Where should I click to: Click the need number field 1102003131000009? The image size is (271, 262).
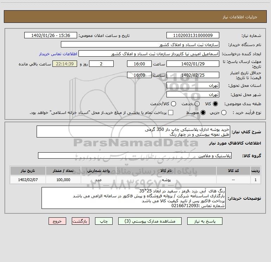[193, 36]
